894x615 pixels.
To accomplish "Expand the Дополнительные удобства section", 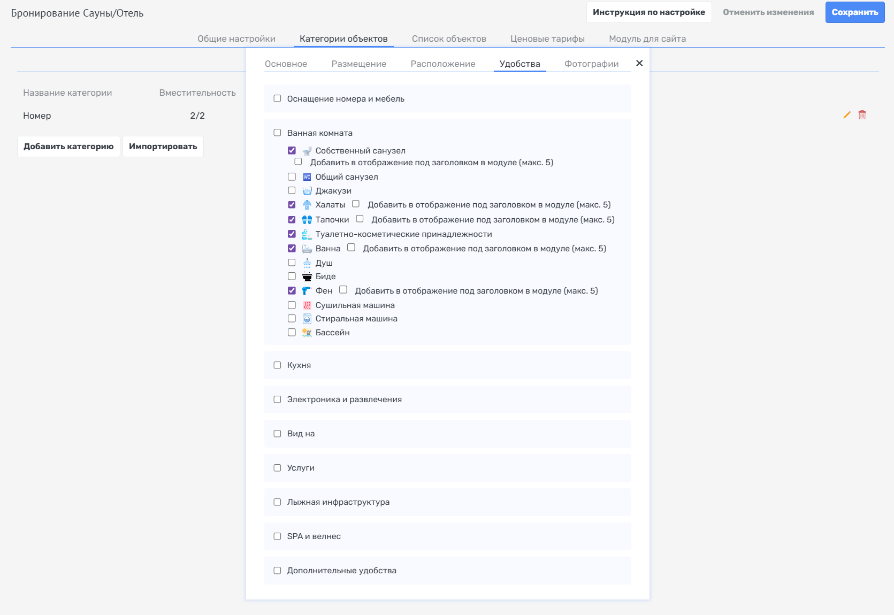I will click(x=277, y=571).
